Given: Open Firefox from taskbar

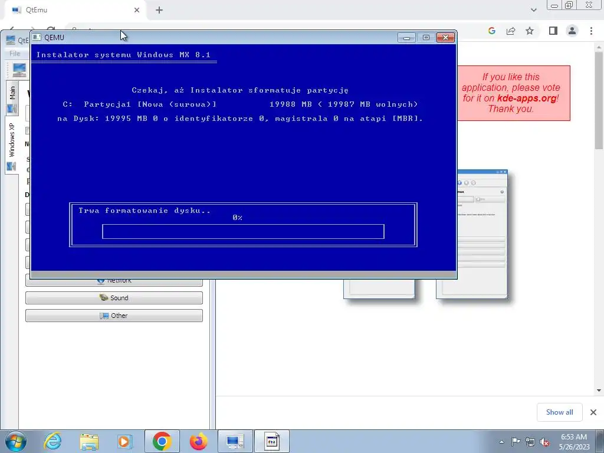Looking at the screenshot, I should pos(198,441).
